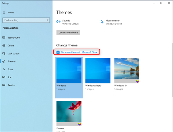Click the Sounds speaker icon

(x=58, y=22)
